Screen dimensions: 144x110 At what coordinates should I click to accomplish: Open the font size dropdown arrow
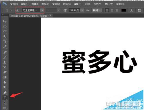(x=82, y=10)
